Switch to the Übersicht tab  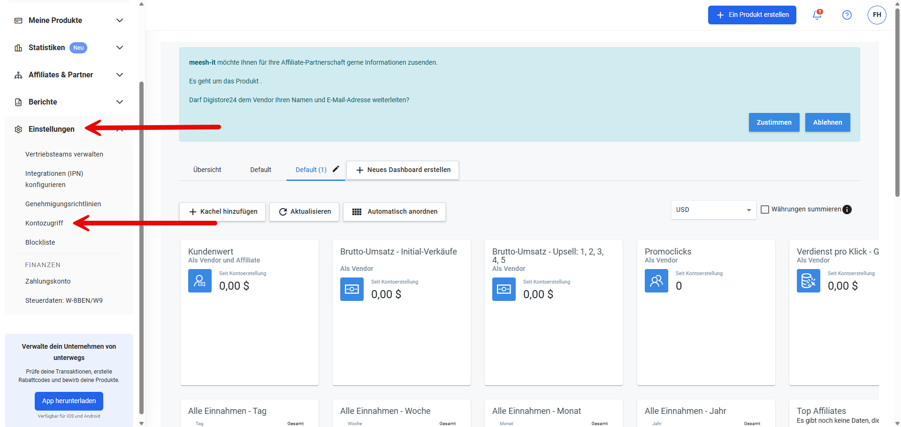point(207,170)
